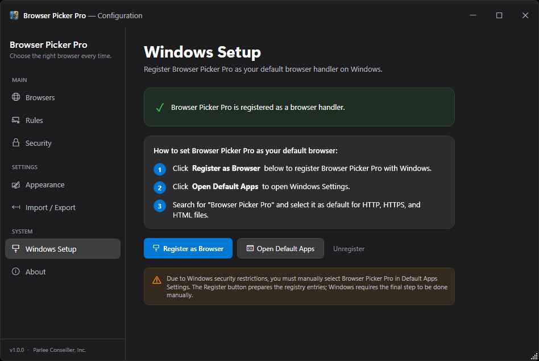Click the Browser Picker Pro sidebar title
The height and width of the screenshot is (361, 539).
point(48,45)
